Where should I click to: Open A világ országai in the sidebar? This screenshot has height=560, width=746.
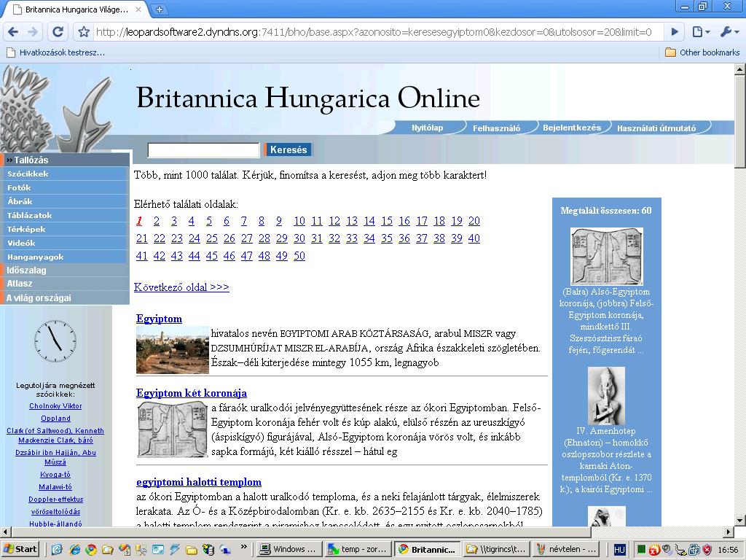tap(65, 297)
